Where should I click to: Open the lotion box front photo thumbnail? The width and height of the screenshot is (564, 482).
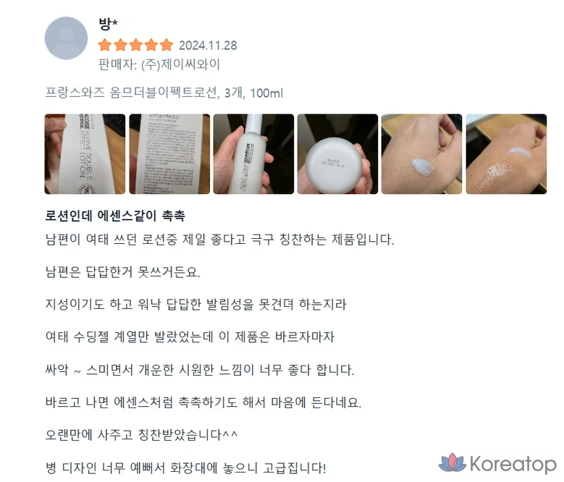point(85,154)
